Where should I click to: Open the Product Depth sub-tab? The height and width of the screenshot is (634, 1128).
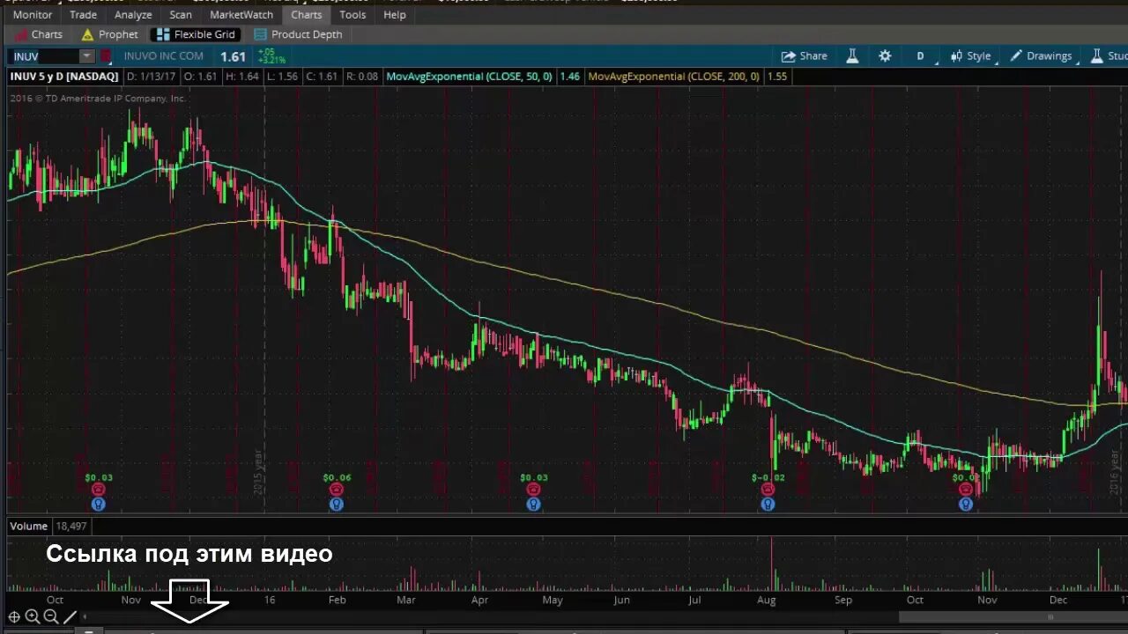point(298,34)
